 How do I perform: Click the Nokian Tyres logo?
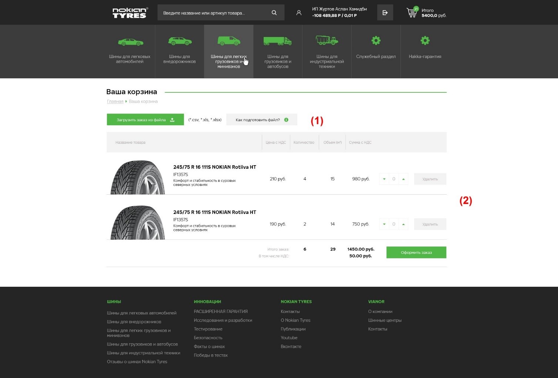[x=130, y=13]
